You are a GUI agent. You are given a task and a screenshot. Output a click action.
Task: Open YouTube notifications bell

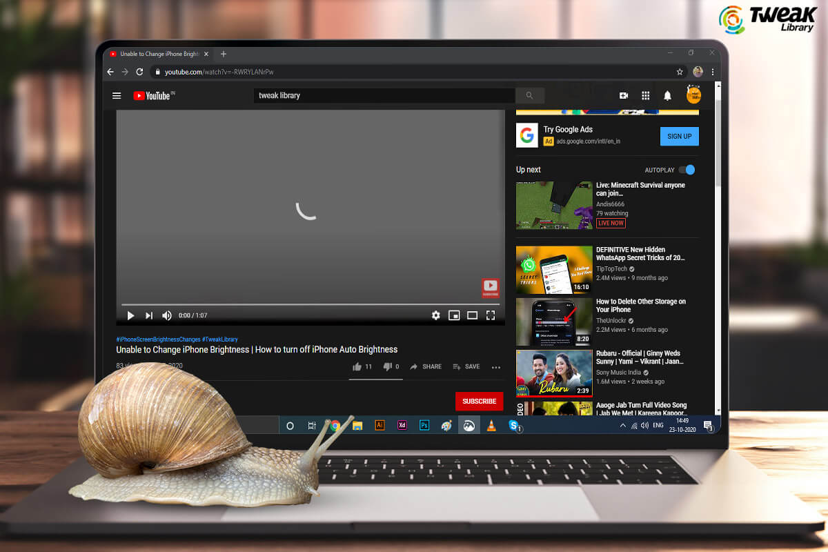pos(667,95)
